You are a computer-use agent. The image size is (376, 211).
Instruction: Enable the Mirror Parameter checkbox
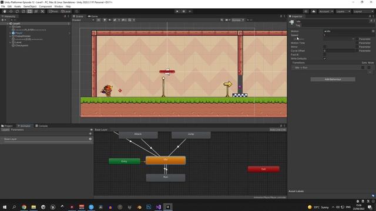pyautogui.click(x=357, y=47)
